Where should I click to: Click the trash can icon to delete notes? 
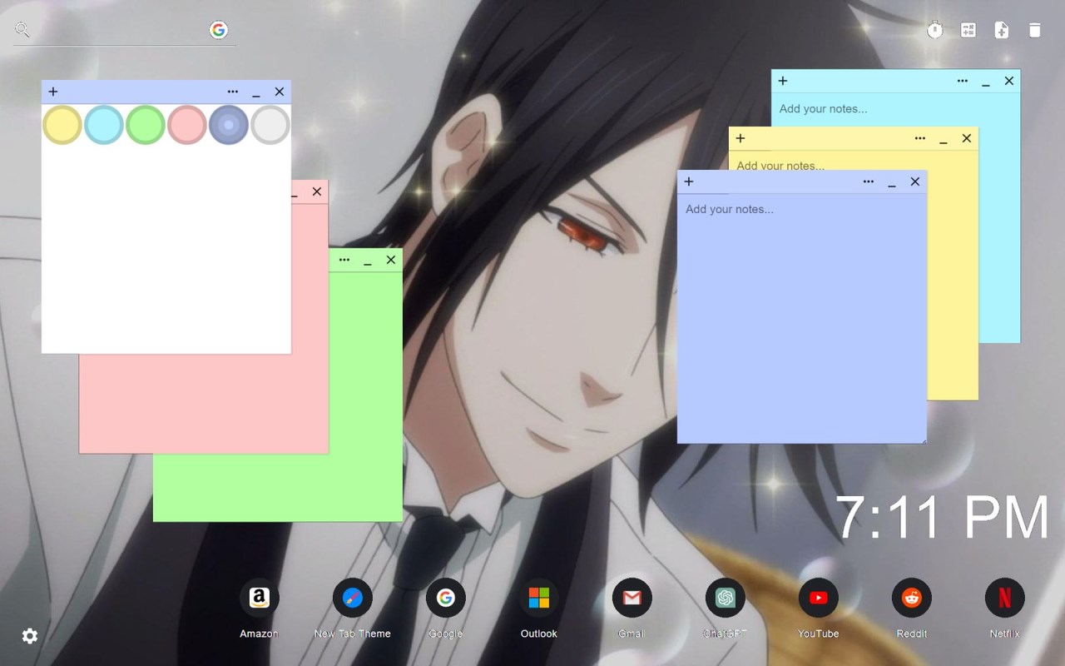click(x=1035, y=30)
